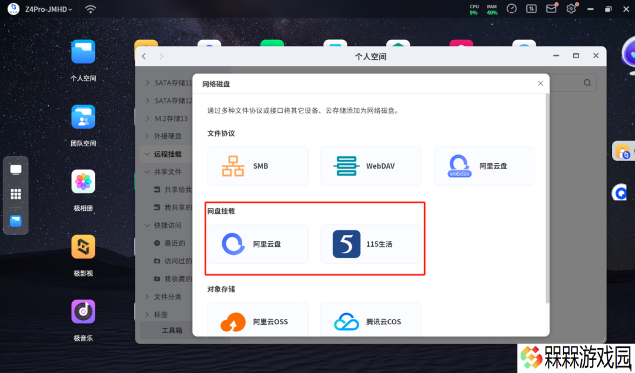635x373 pixels.
Task: Open 共享给我 in the sidebar
Action: [173, 190]
